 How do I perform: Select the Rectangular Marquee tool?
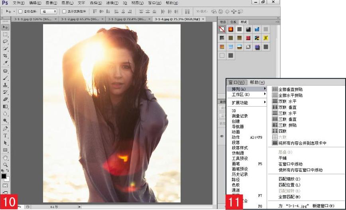(5, 35)
